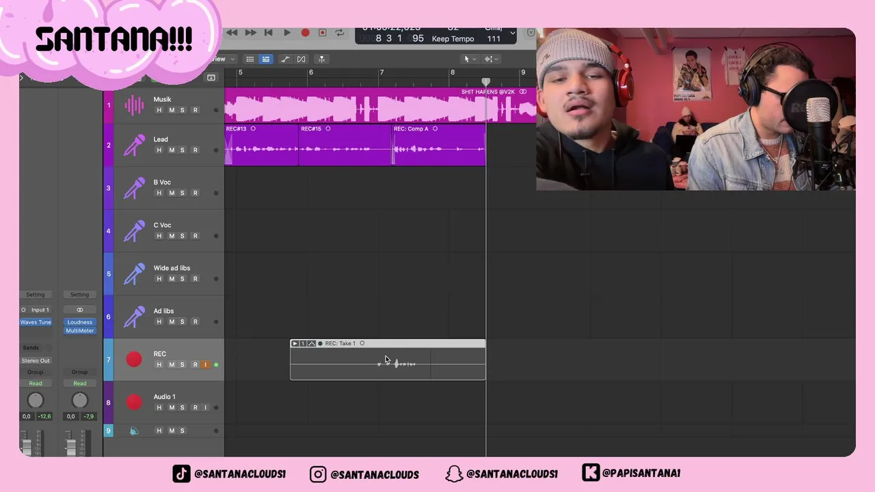875x492 pixels.
Task: Click the second channel strip Setting button
Action: pos(80,295)
